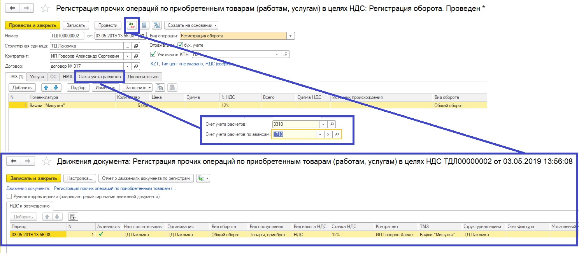Image resolution: width=579 pixels, height=253 pixels.
Task: Toggle бух. учете checkbox
Action: [180, 45]
